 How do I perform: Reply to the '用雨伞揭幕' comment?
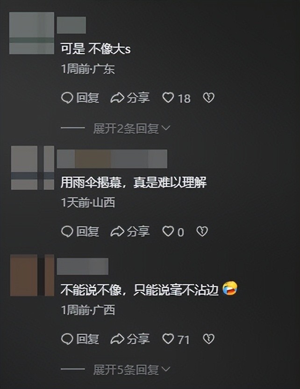80,232
